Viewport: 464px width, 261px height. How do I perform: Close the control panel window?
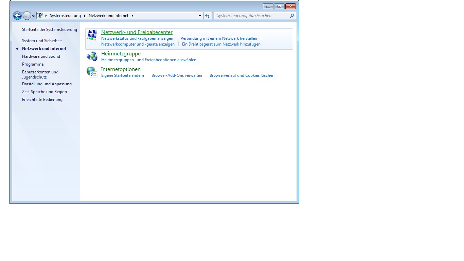(x=290, y=6)
